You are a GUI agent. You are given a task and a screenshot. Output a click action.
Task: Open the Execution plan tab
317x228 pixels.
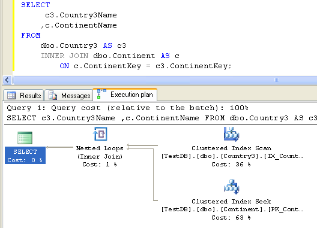(125, 95)
